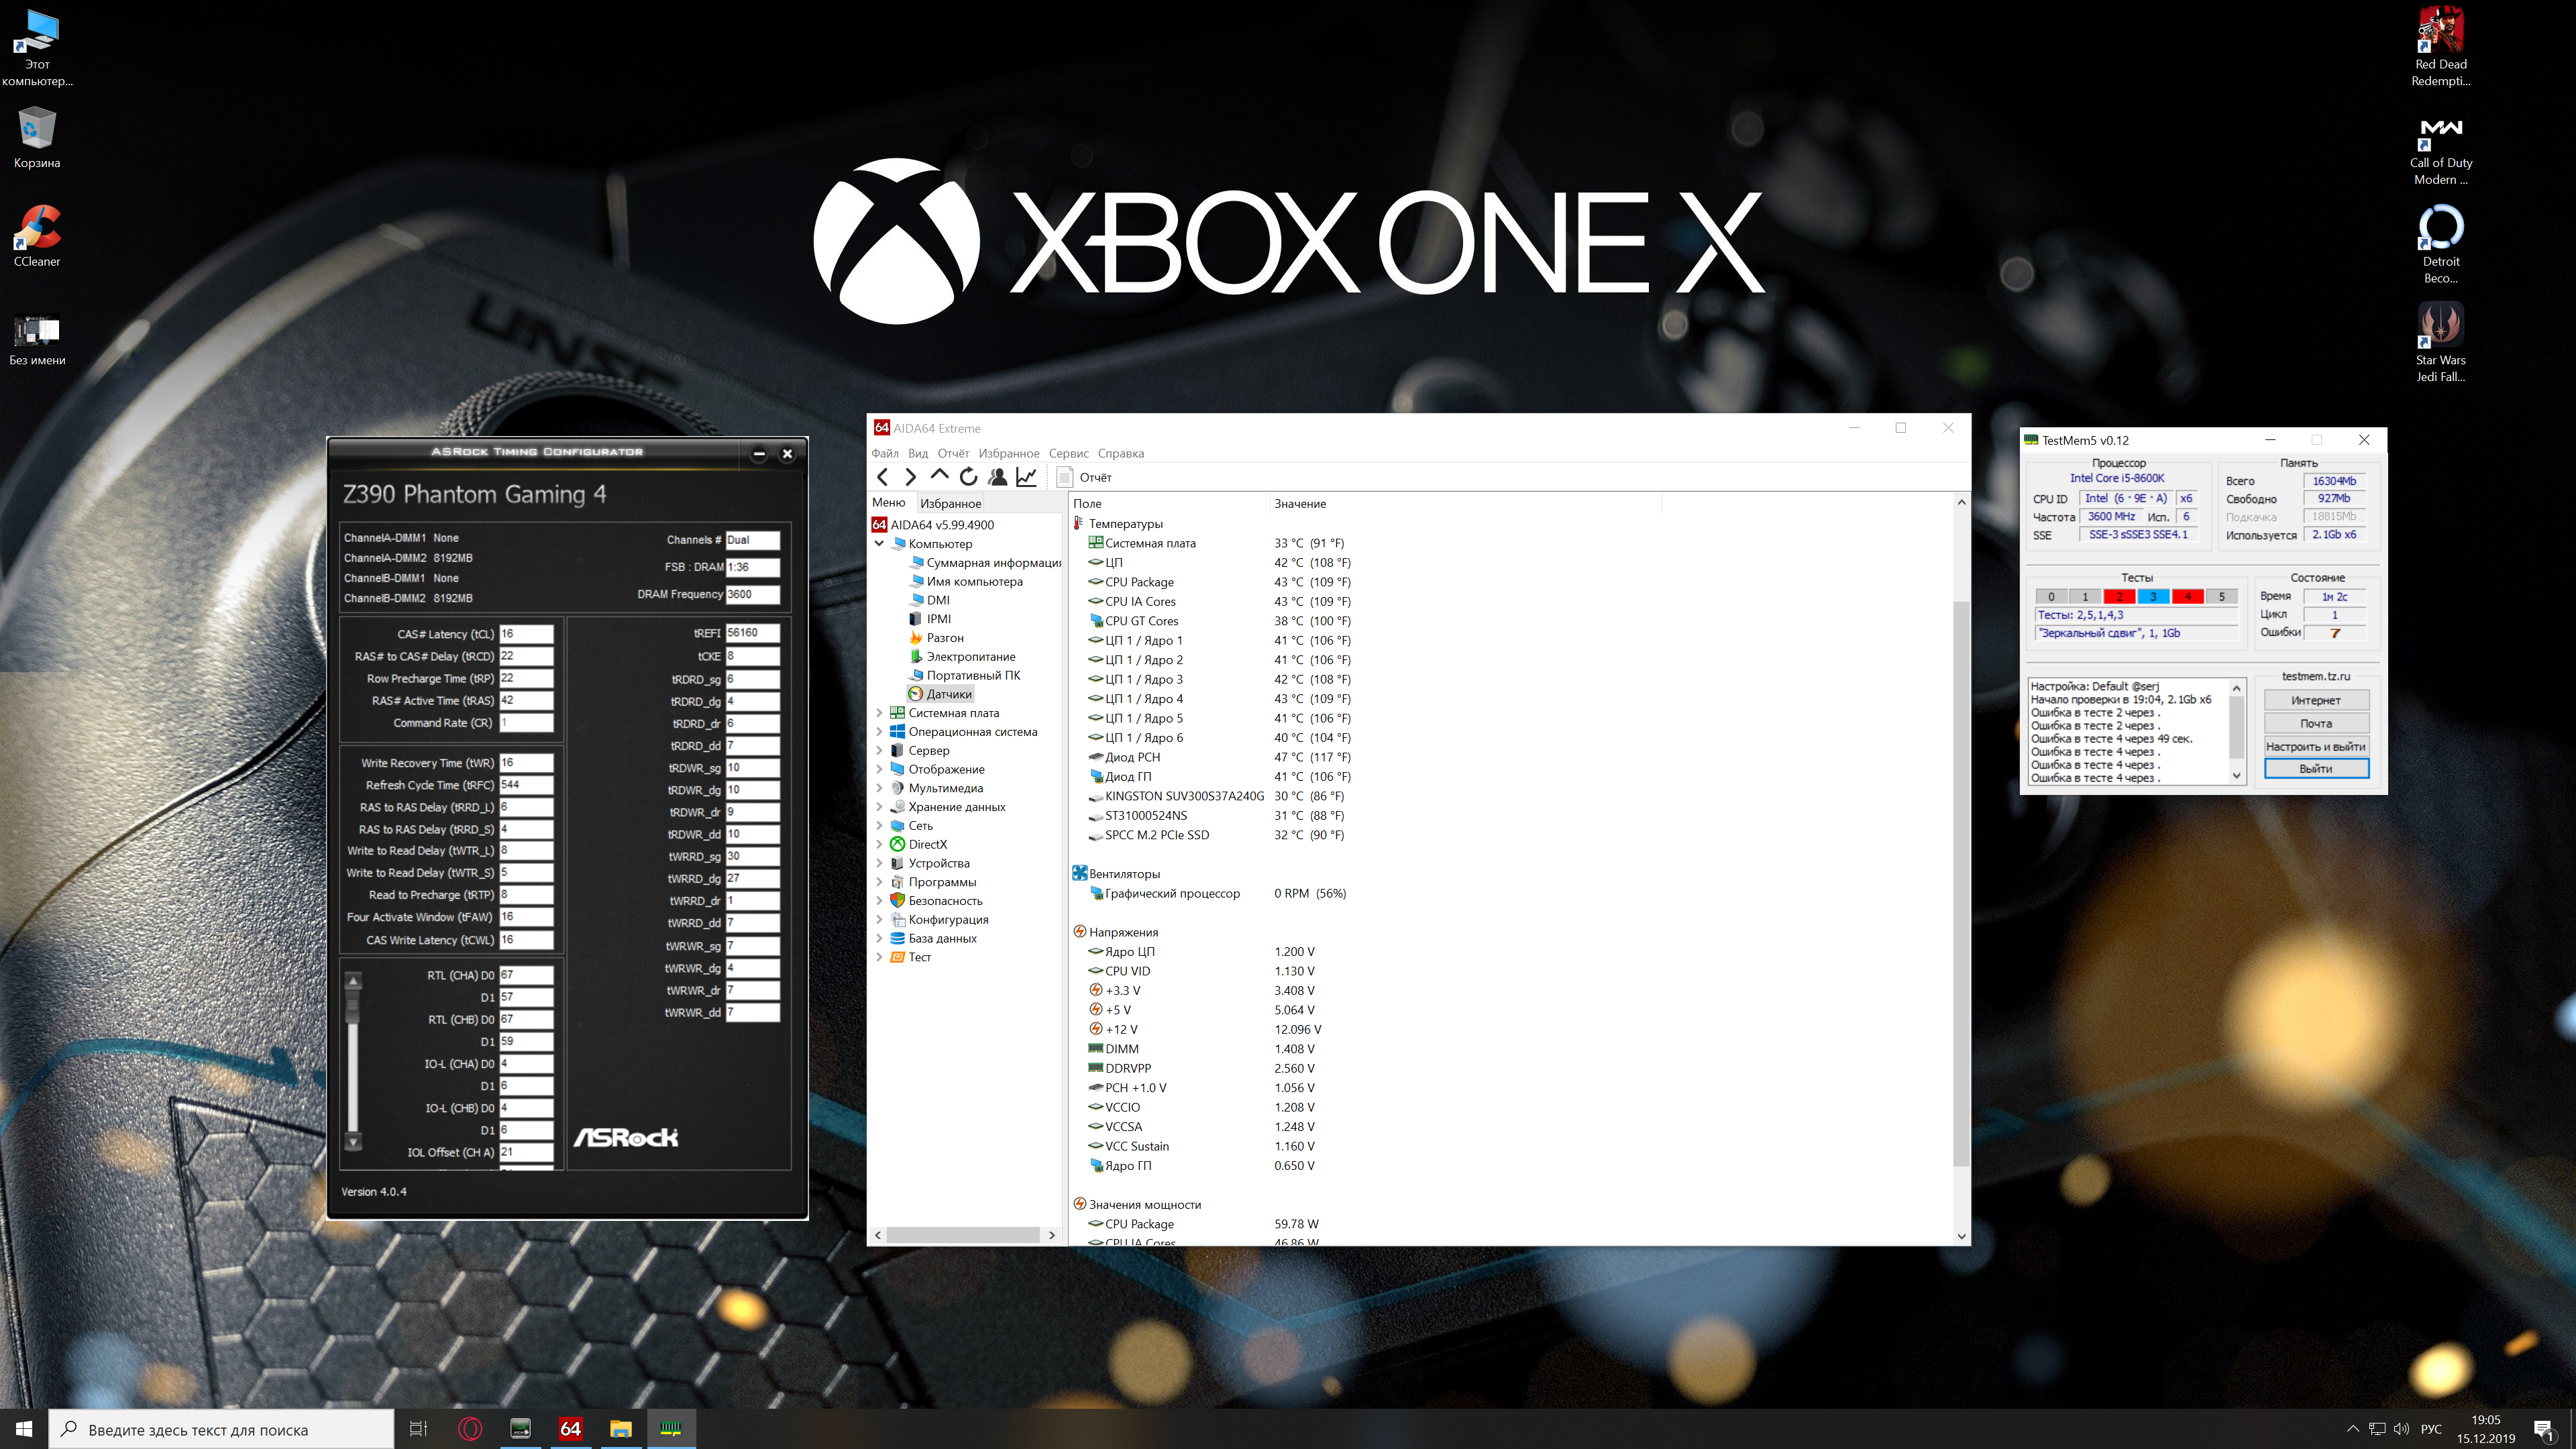
Task: Expand the Тест tree node
Action: 880,957
